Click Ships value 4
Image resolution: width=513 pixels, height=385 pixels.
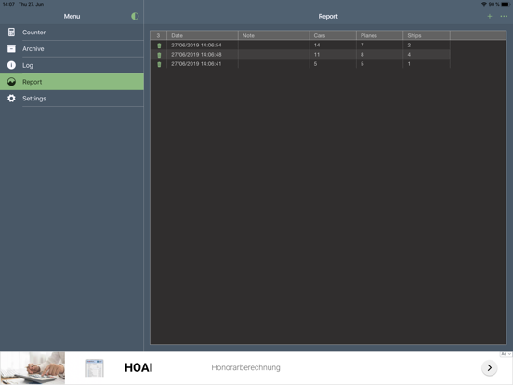click(x=409, y=55)
